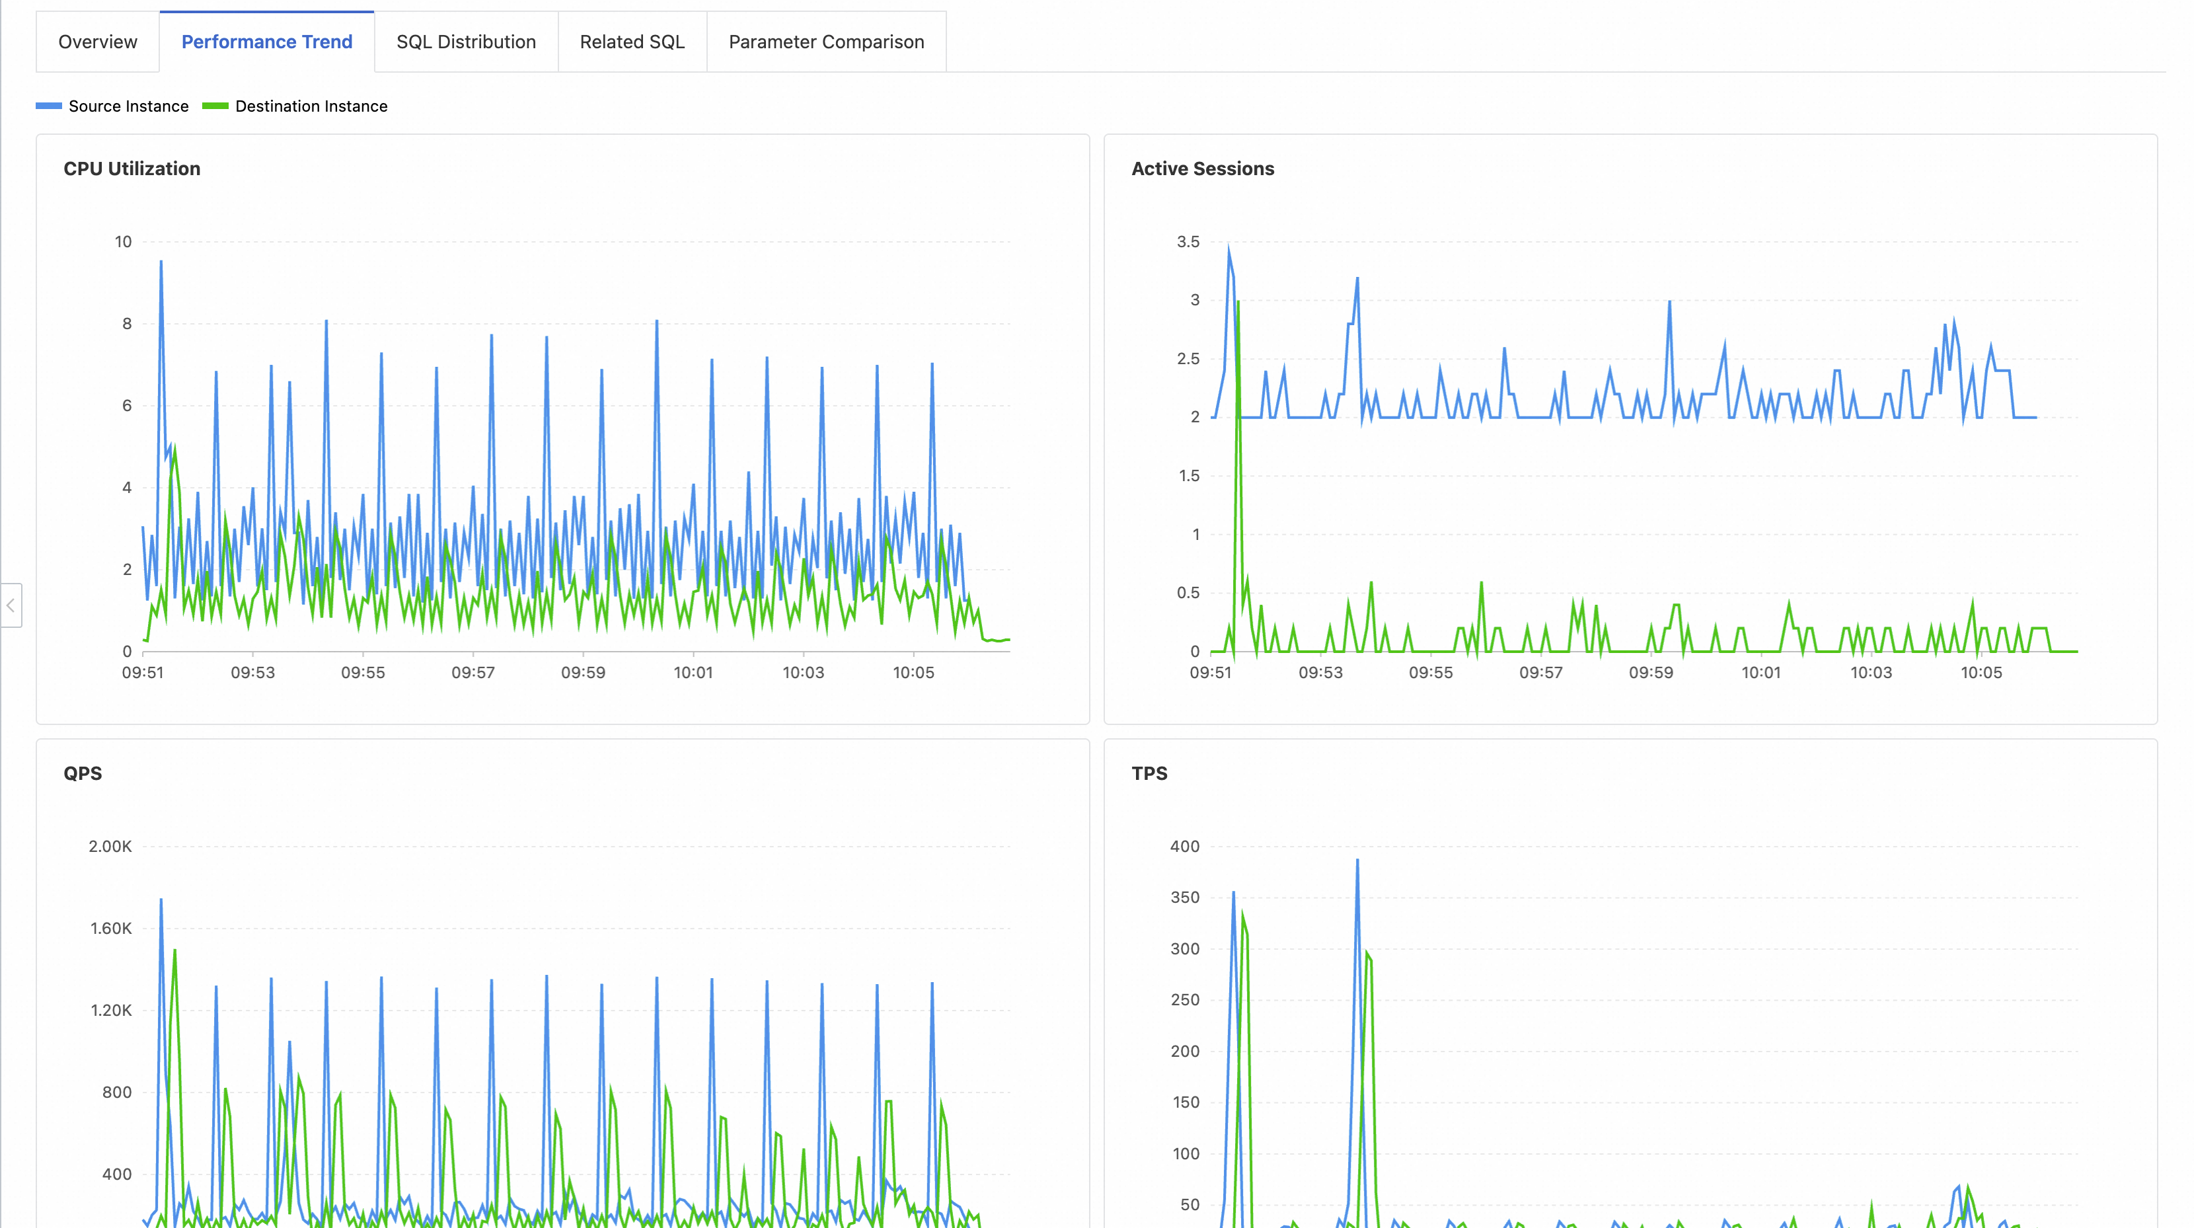This screenshot has height=1228, width=2194.
Task: Click the green Destination Instance legend swatch
Action: click(215, 106)
